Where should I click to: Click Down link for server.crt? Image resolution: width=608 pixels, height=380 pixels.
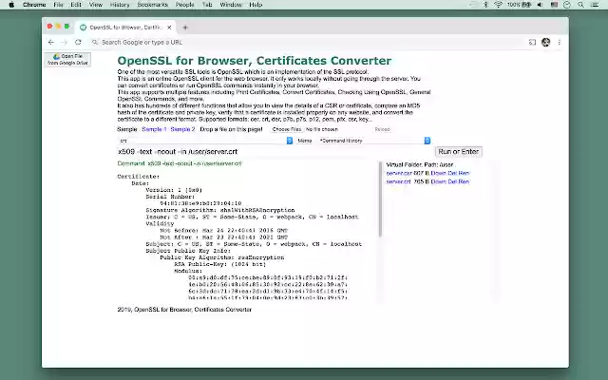pyautogui.click(x=438, y=181)
